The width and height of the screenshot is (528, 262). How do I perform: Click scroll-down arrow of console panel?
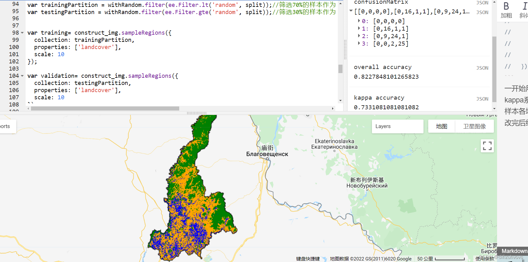tap(494, 109)
